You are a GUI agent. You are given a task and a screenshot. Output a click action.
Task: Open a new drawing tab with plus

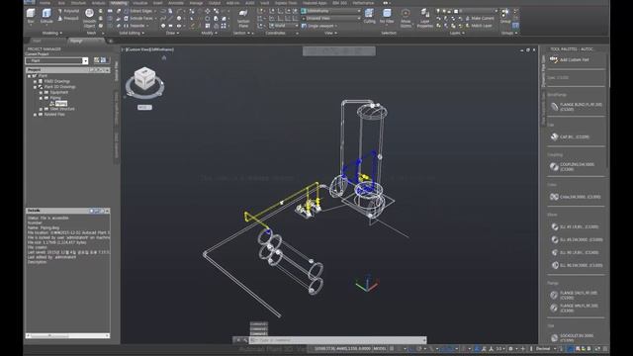pyautogui.click(x=110, y=41)
